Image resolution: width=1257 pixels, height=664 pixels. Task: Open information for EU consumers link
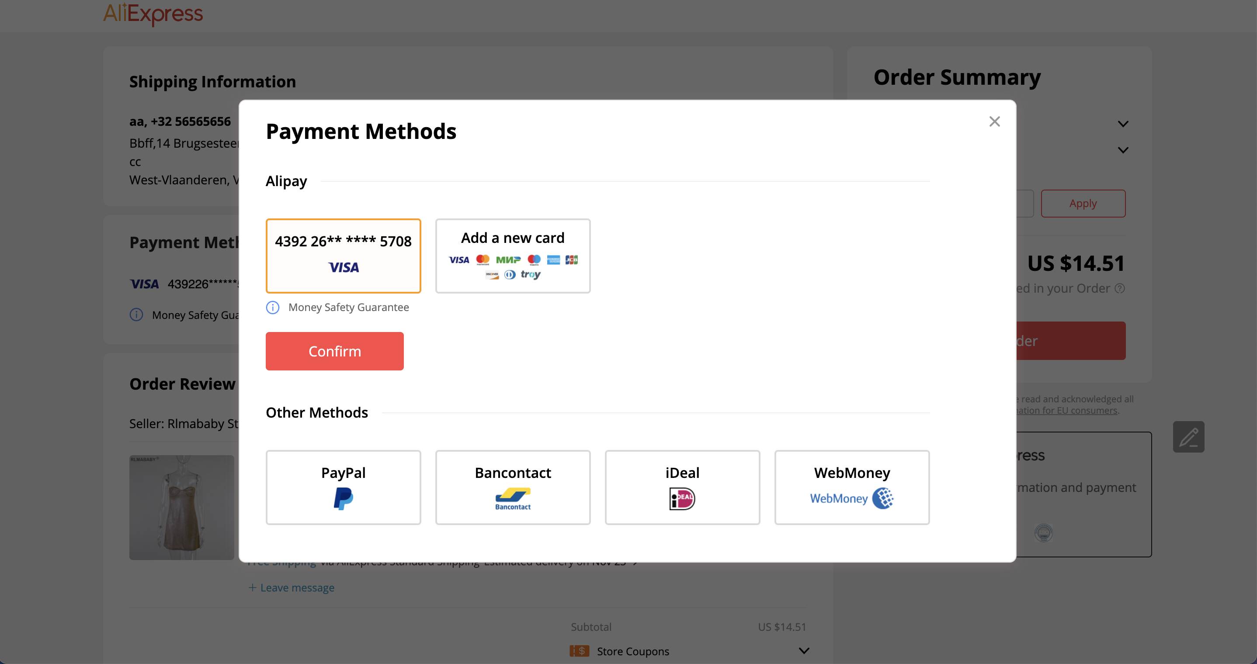click(x=1067, y=411)
